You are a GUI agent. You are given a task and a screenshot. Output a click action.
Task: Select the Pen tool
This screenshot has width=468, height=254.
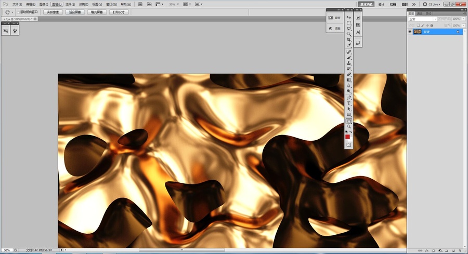click(x=348, y=98)
